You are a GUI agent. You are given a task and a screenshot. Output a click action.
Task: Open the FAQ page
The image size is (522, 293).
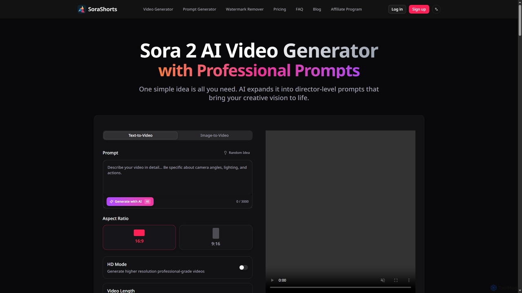pyautogui.click(x=299, y=9)
